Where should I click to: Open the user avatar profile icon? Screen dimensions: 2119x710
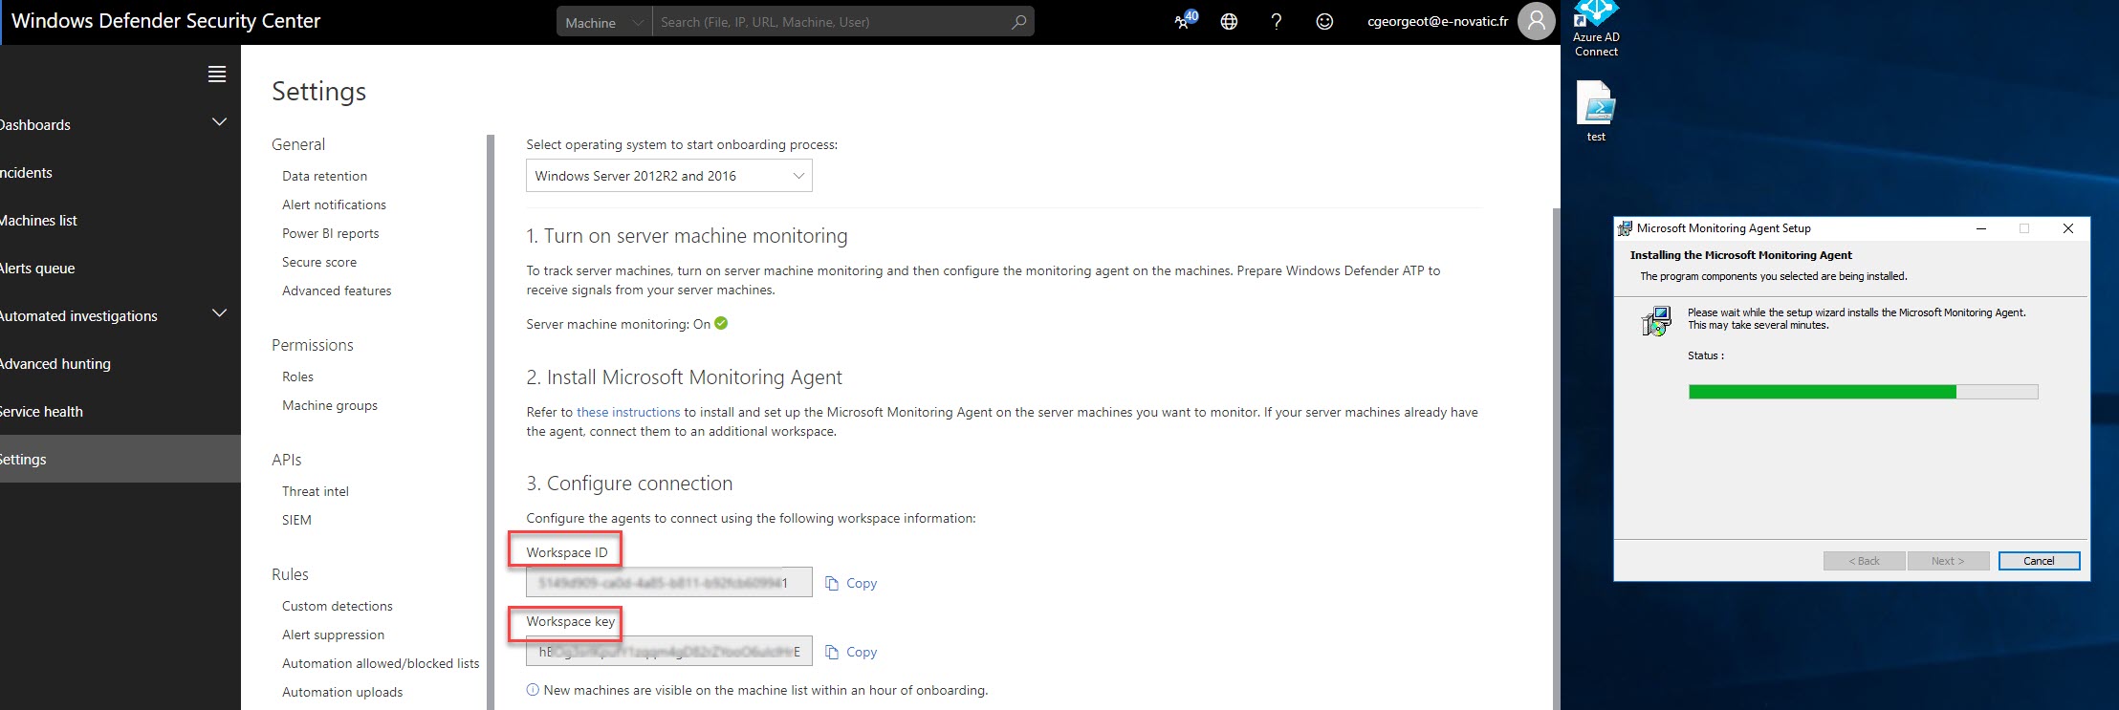1536,21
